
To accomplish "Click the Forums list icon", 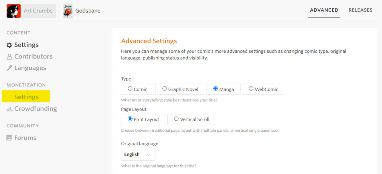I will click(10, 138).
